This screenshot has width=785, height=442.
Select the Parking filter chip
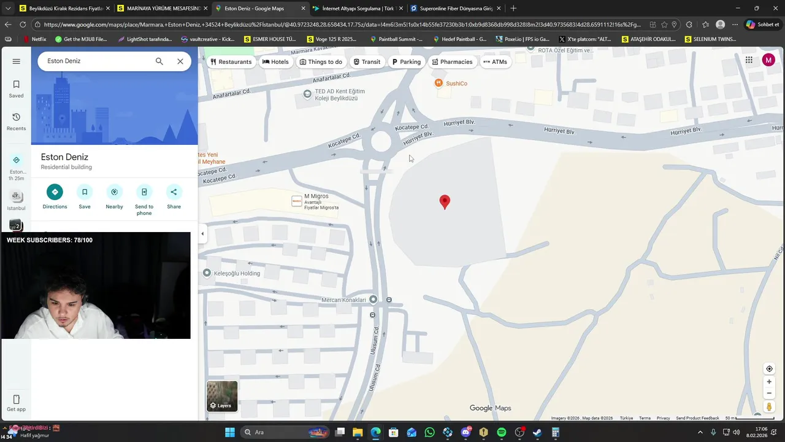(406, 61)
